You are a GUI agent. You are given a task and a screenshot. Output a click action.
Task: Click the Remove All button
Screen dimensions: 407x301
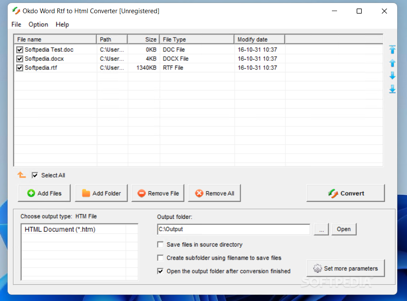pyautogui.click(x=215, y=193)
